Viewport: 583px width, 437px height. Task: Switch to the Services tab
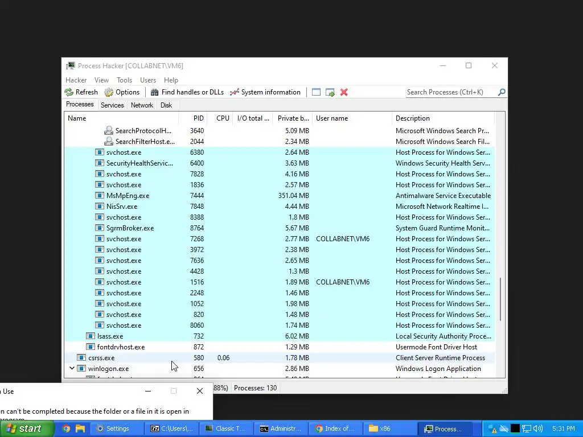(112, 105)
